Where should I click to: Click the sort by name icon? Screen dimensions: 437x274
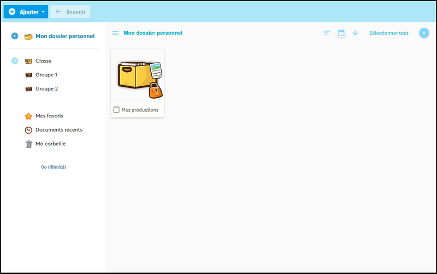coord(327,33)
